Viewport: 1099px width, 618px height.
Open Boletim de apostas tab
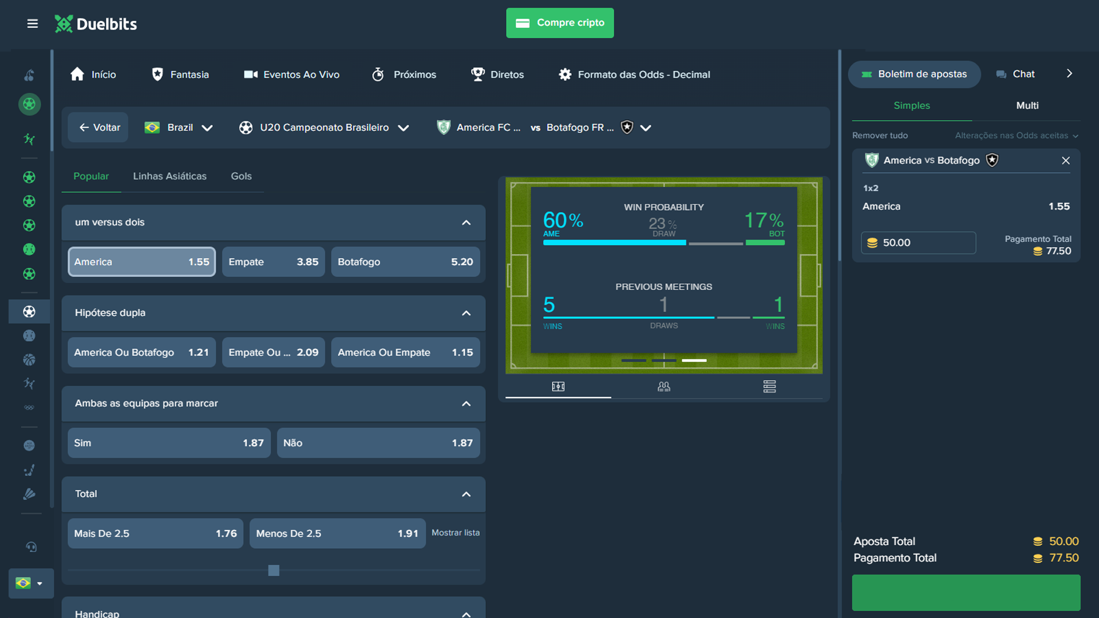coord(914,74)
